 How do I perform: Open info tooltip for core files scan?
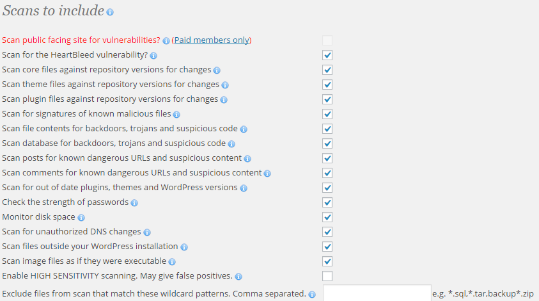217,70
